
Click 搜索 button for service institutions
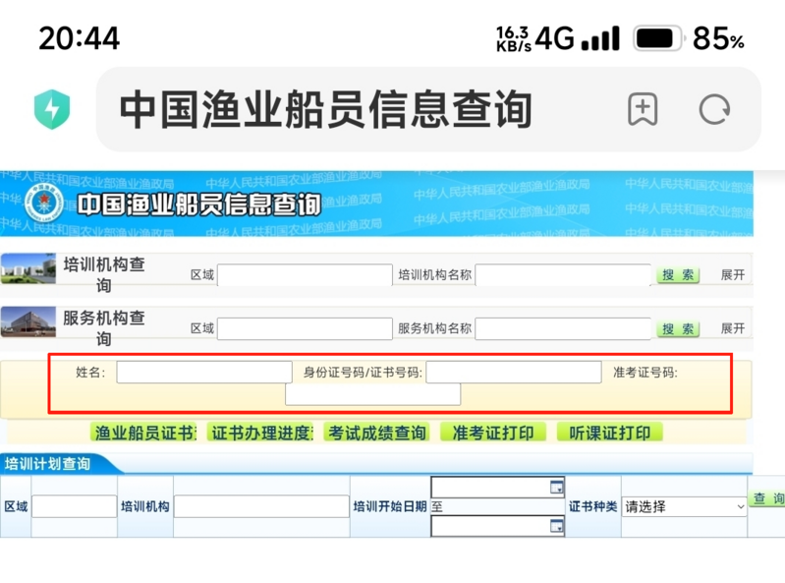point(678,328)
